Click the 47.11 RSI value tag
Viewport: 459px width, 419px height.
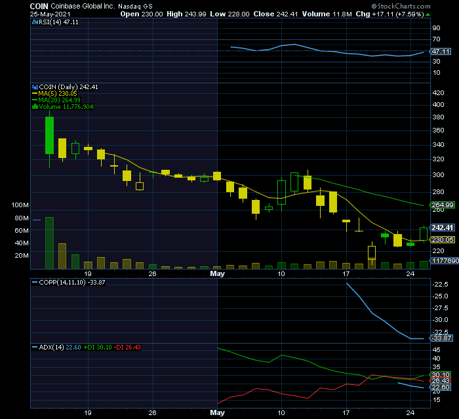(441, 52)
